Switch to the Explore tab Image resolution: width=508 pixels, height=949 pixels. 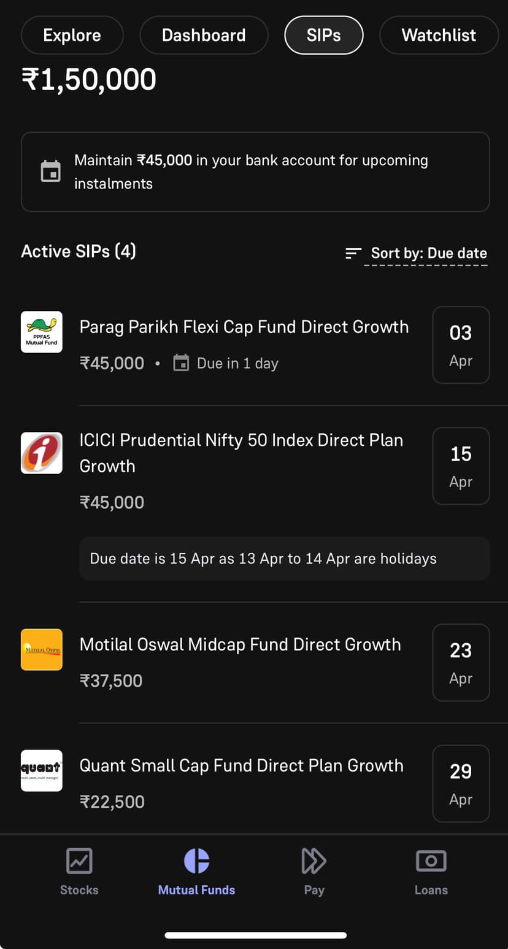pyautogui.click(x=72, y=36)
